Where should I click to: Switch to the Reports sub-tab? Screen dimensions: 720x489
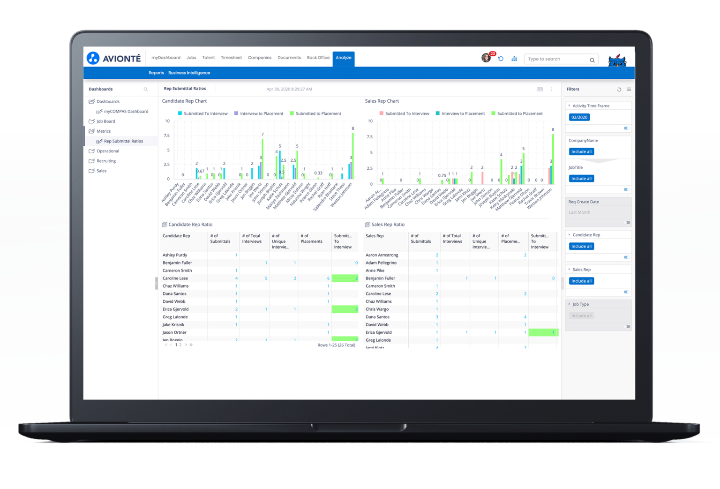pyautogui.click(x=156, y=73)
